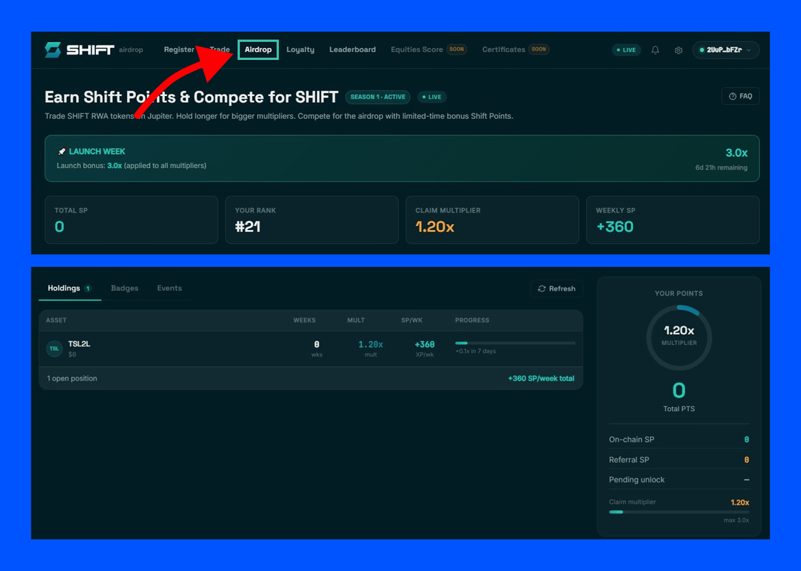Click the Claim multiplier progress bar

click(679, 512)
